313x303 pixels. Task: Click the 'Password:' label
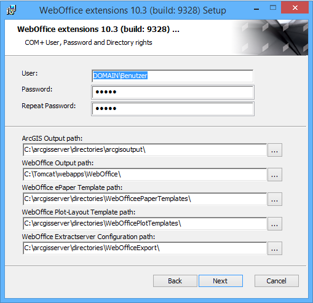point(37,89)
